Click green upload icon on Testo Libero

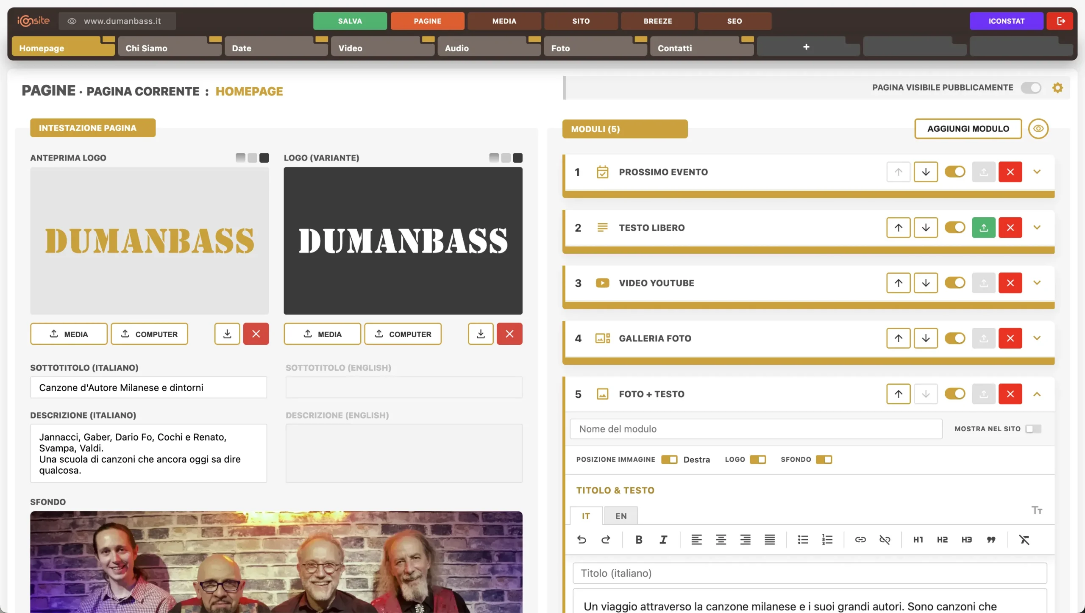point(983,227)
